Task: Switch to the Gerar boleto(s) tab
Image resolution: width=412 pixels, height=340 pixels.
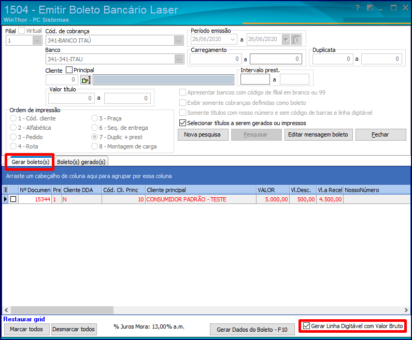Action: pyautogui.click(x=30, y=162)
